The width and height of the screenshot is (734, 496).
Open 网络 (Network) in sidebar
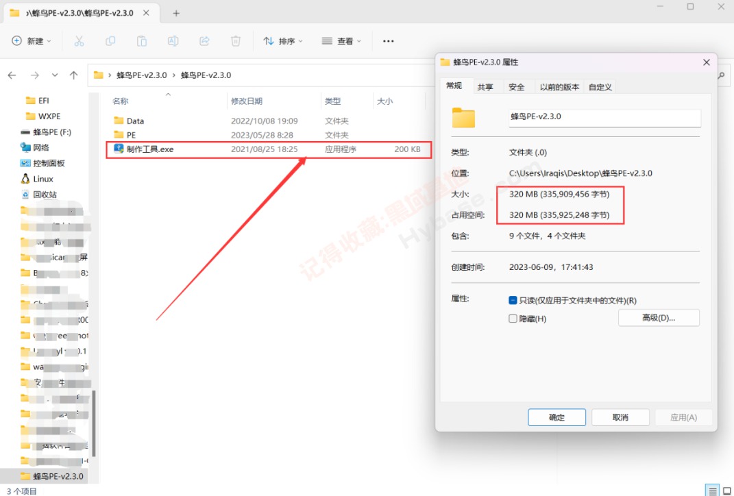point(35,147)
